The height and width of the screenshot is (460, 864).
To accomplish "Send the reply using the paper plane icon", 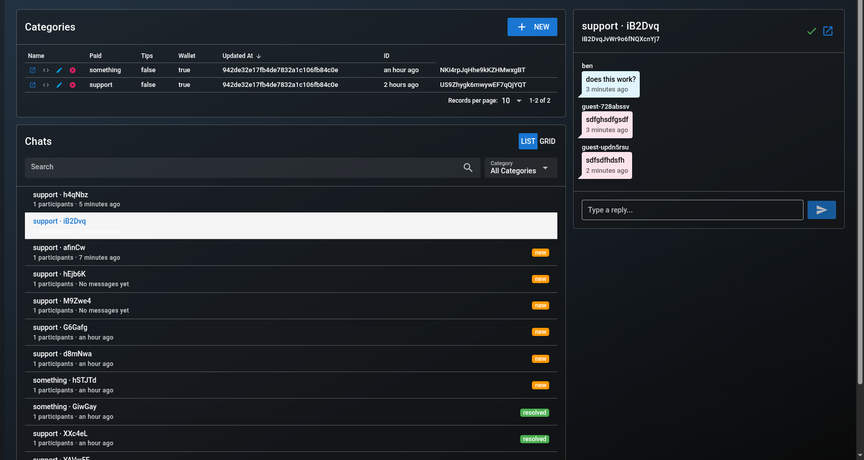I will pyautogui.click(x=821, y=209).
